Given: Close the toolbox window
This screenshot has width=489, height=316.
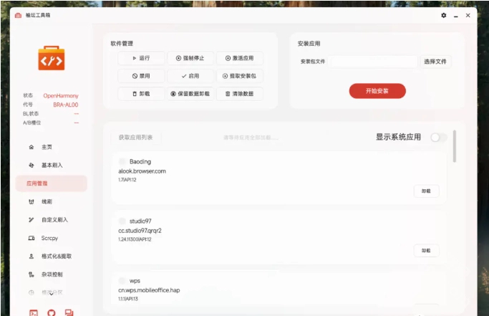Looking at the screenshot, I should [x=468, y=15].
